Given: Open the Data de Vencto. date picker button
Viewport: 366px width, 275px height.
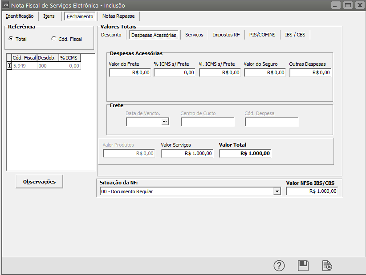Looking at the screenshot, I should point(165,122).
